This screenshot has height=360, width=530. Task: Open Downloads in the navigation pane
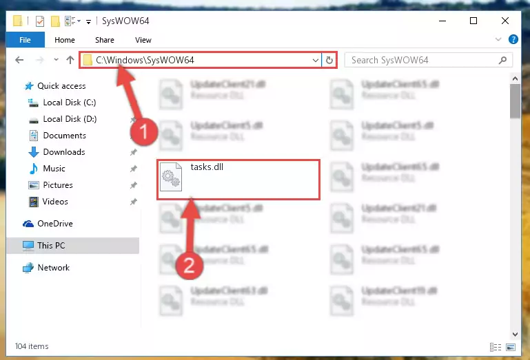tap(64, 152)
